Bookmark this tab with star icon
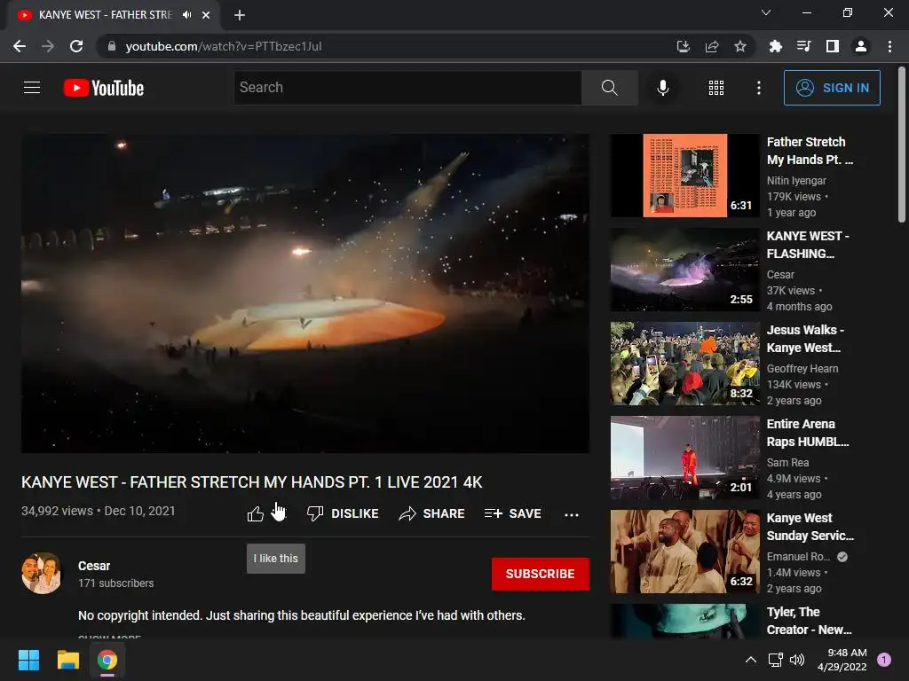Image resolution: width=909 pixels, height=681 pixels. [740, 46]
